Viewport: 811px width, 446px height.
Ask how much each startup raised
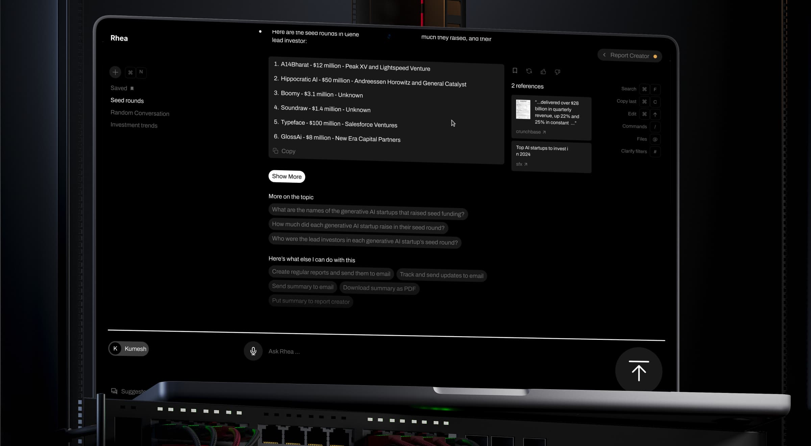click(x=358, y=226)
